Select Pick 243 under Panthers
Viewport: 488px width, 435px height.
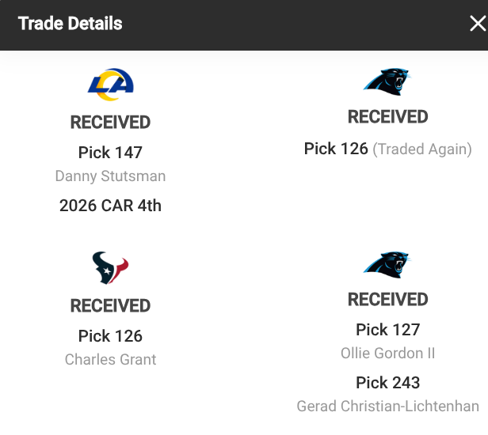pyautogui.click(x=388, y=383)
